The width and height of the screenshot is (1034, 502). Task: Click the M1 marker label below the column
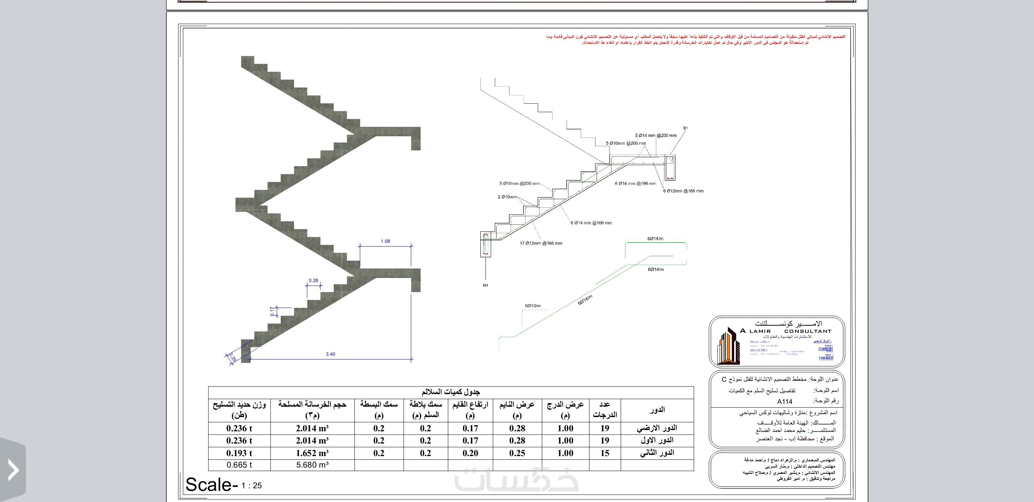click(485, 286)
